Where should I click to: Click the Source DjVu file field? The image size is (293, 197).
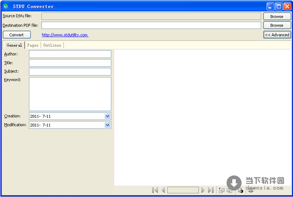151,16
